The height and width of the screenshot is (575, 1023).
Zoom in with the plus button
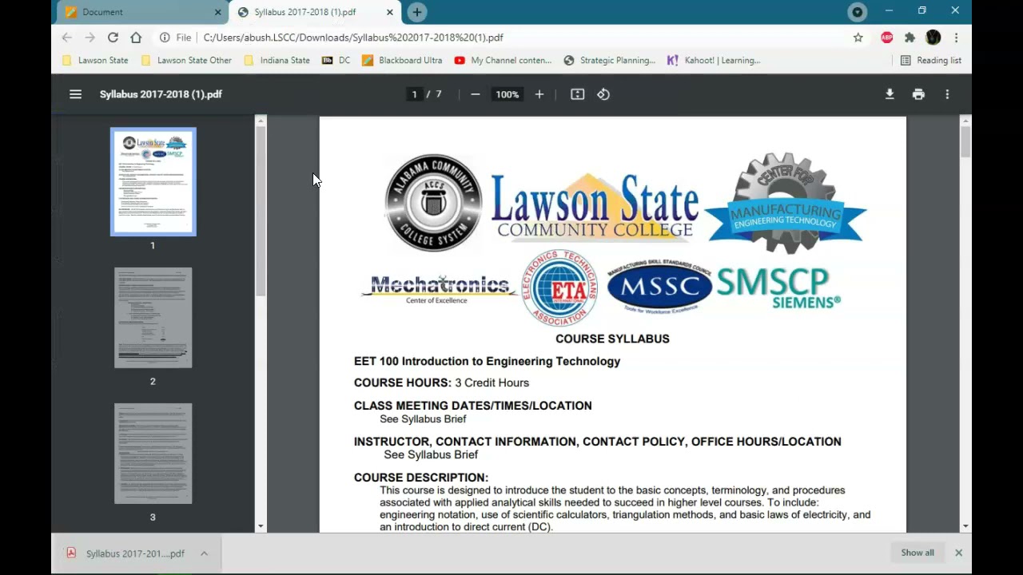(539, 94)
